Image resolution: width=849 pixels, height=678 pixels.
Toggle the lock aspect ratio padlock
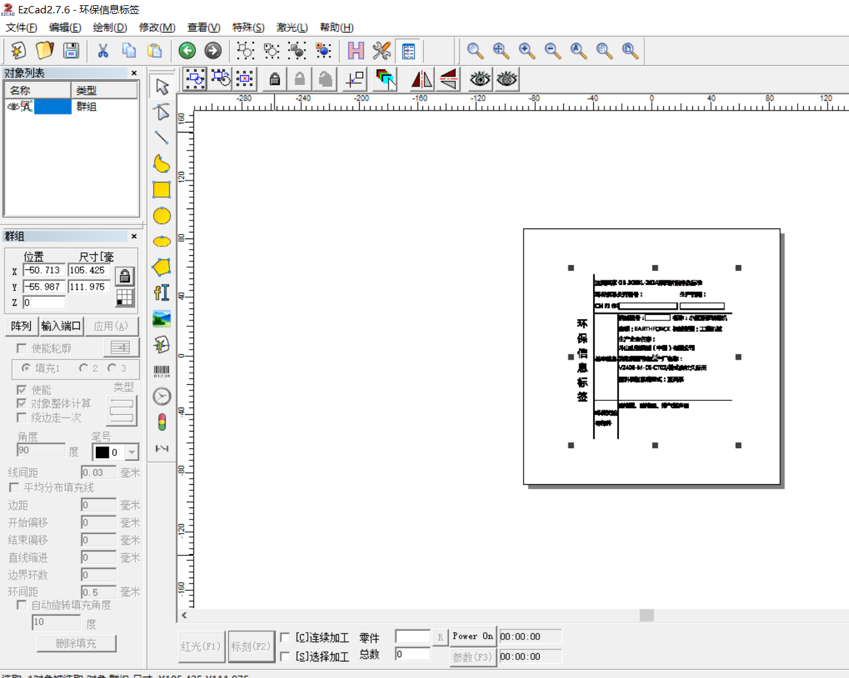pos(125,276)
